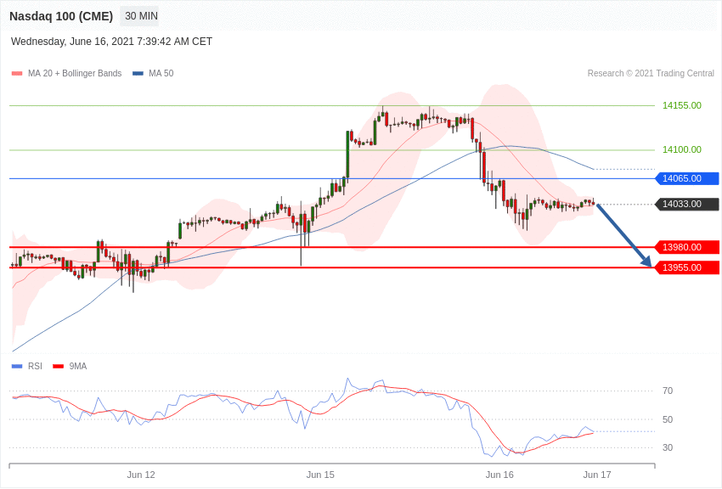
Task: Select the red 13980.00 support price tag
Action: click(x=687, y=248)
